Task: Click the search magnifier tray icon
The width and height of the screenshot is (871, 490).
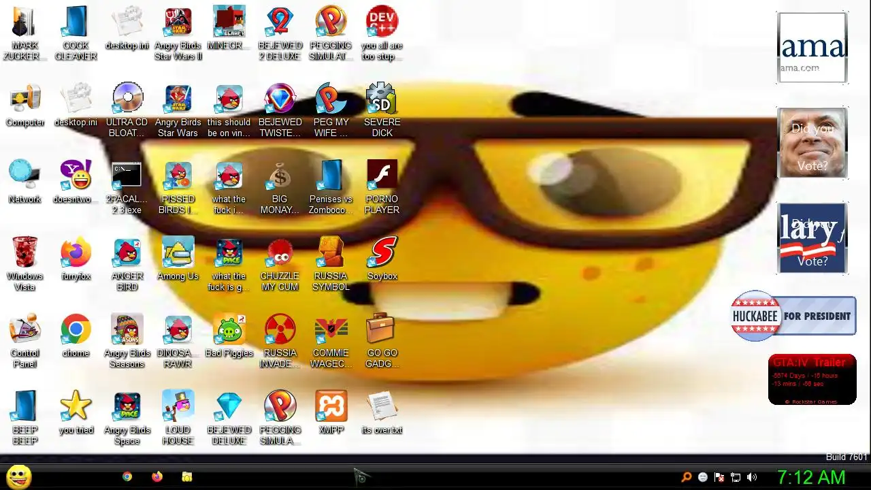Action: (x=687, y=477)
